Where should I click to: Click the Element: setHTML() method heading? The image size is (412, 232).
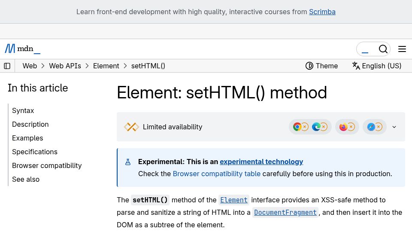[x=222, y=93]
